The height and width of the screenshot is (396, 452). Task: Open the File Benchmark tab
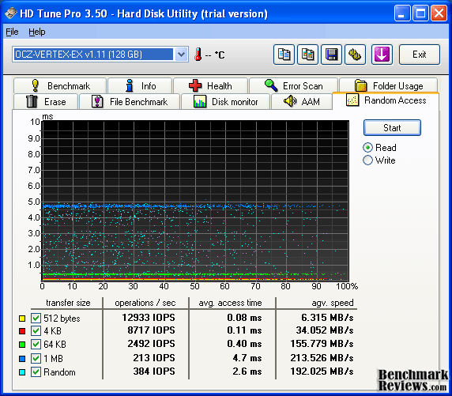tap(130, 101)
